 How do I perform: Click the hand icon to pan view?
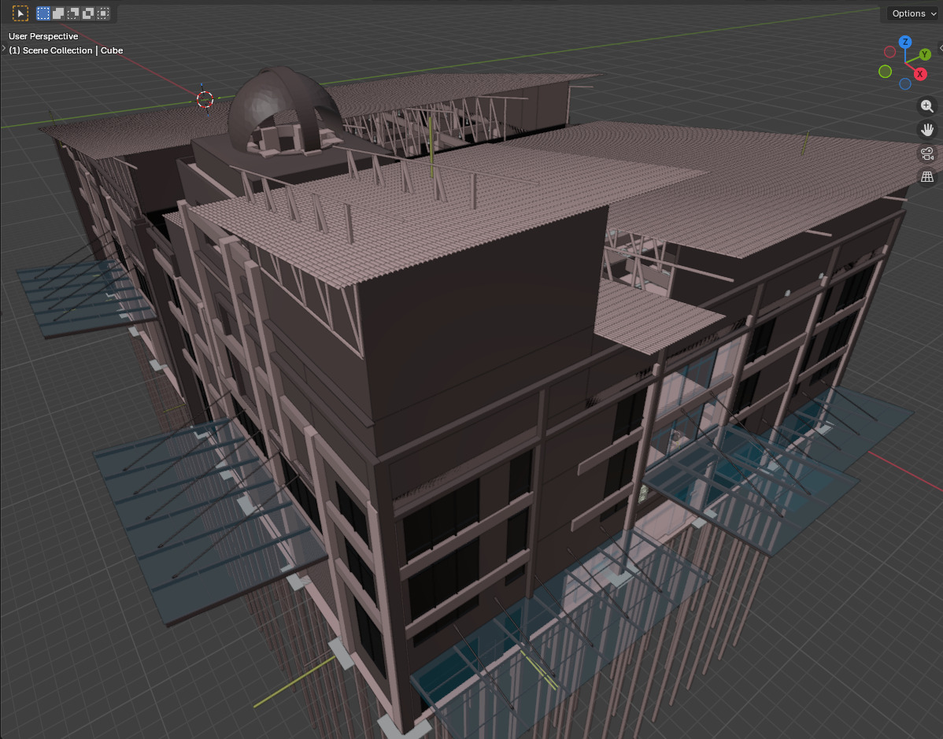927,129
